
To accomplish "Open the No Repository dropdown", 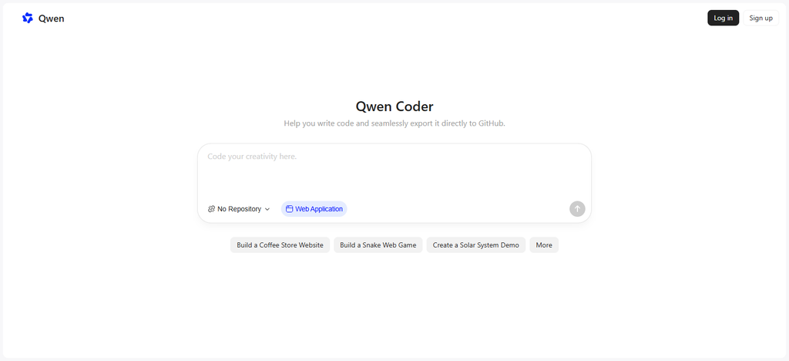I will pyautogui.click(x=239, y=209).
